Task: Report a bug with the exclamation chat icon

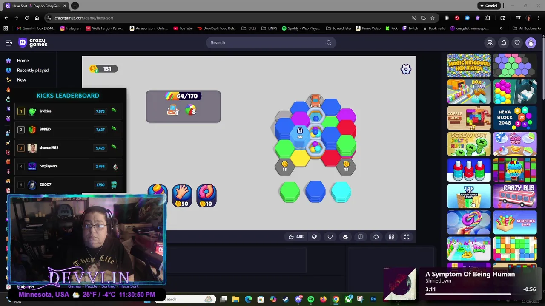Action: (x=361, y=237)
